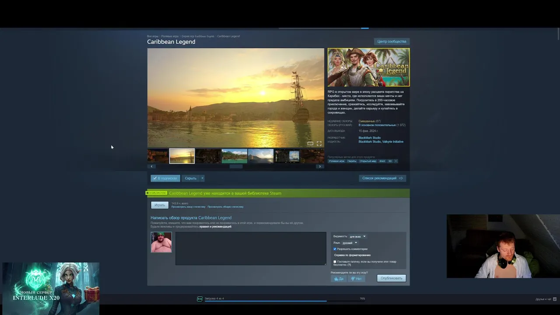Check the received product for free checkbox
560x315 pixels.
(x=335, y=262)
